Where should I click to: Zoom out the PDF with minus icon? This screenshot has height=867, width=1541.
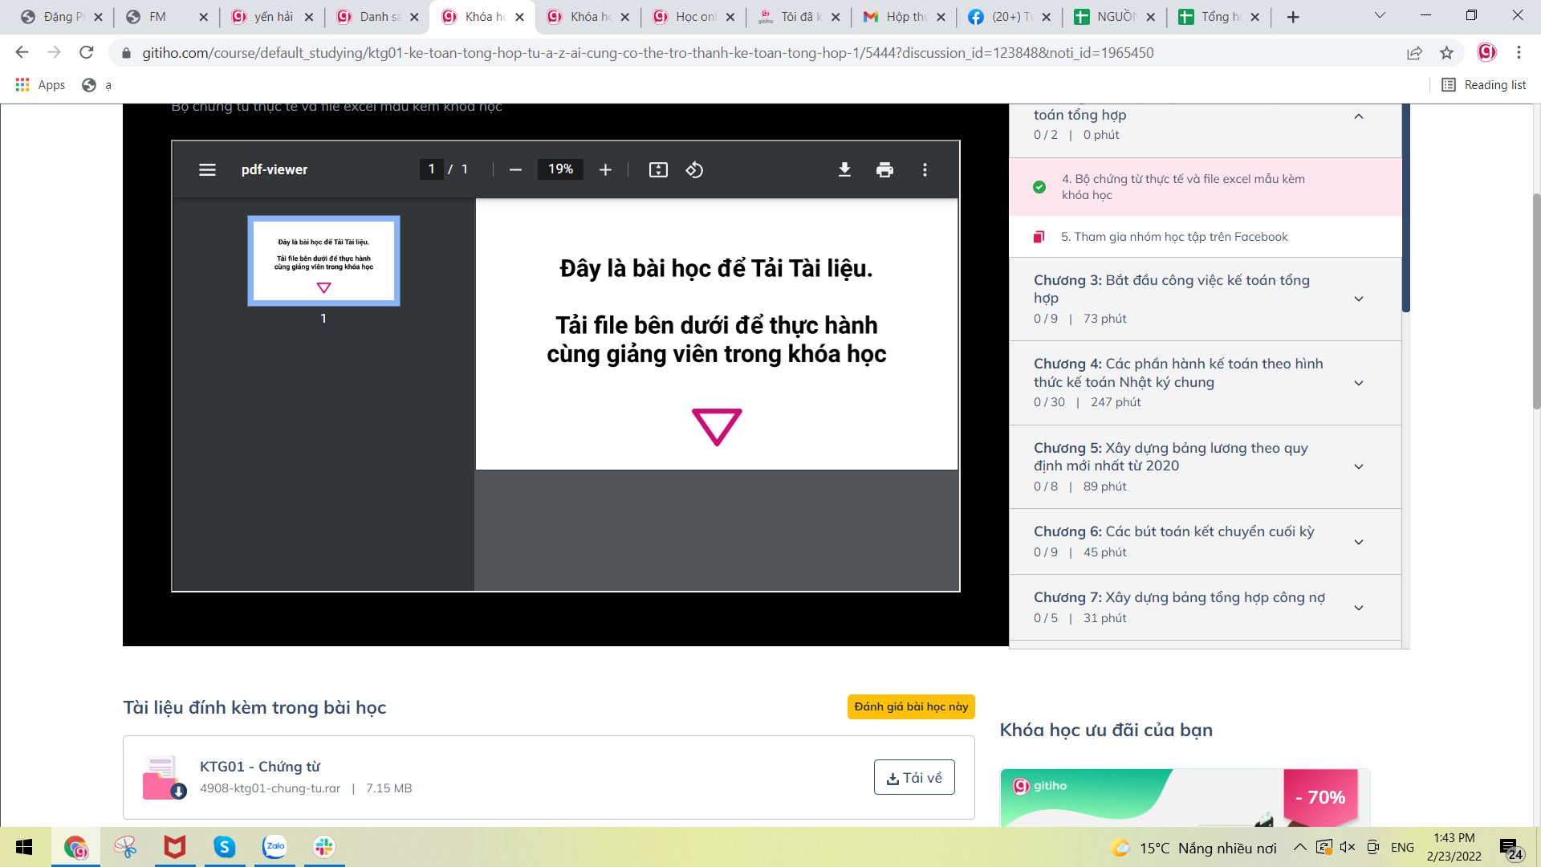[515, 169]
